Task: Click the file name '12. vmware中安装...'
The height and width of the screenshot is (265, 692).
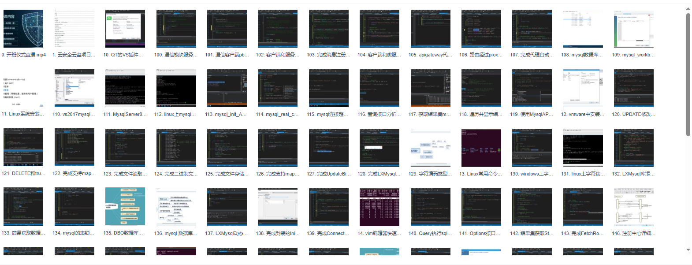Action: [583, 115]
